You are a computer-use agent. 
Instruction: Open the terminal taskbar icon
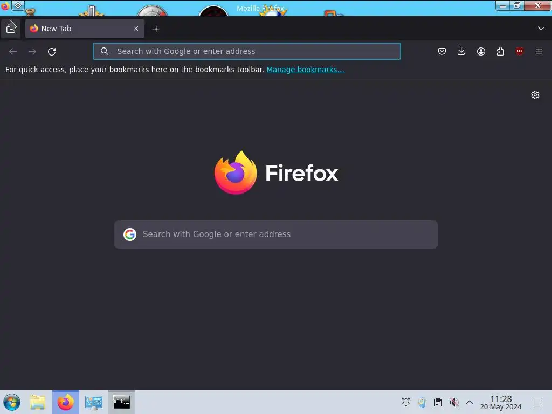(x=121, y=402)
